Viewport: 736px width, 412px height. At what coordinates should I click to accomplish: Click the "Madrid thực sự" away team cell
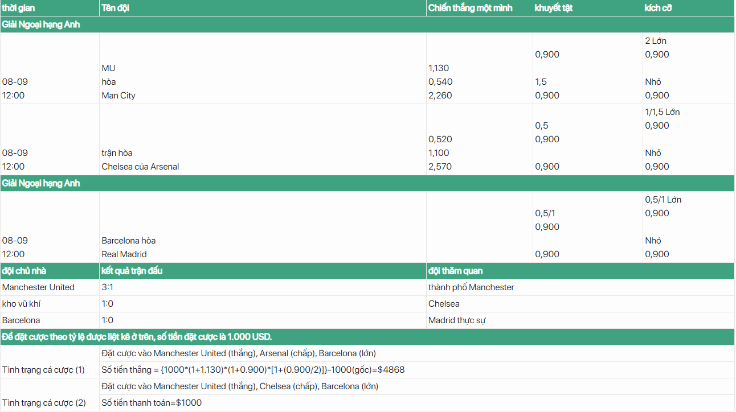click(x=456, y=320)
